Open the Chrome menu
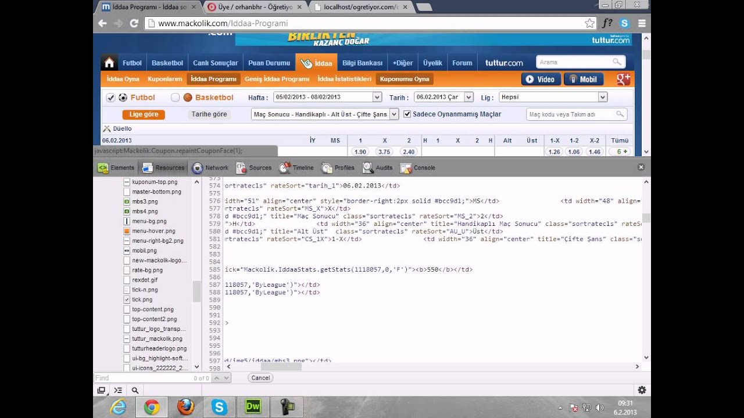The width and height of the screenshot is (744, 418). click(642, 23)
